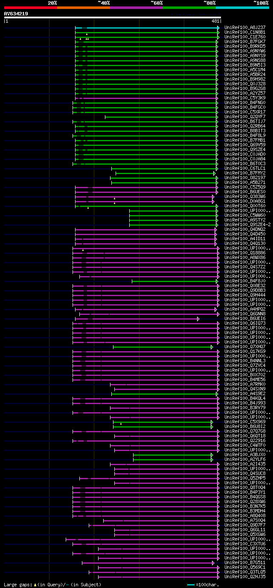Click the UniRef100_A9NS88 label
Screen dimensions: 273x588
click(x=245, y=60)
